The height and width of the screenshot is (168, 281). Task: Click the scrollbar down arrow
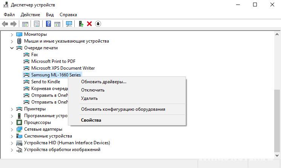(x=277, y=155)
